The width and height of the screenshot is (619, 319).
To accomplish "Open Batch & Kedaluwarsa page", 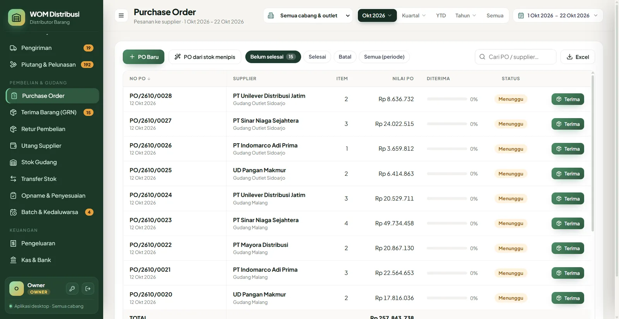I will pyautogui.click(x=52, y=212).
